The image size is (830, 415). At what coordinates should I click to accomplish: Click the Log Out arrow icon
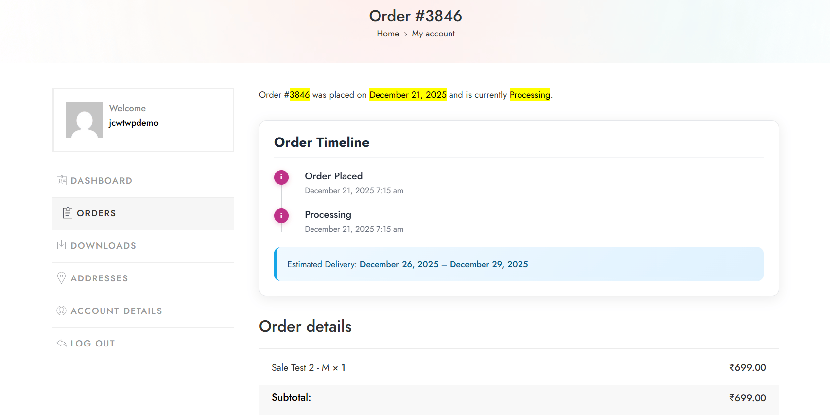(62, 343)
